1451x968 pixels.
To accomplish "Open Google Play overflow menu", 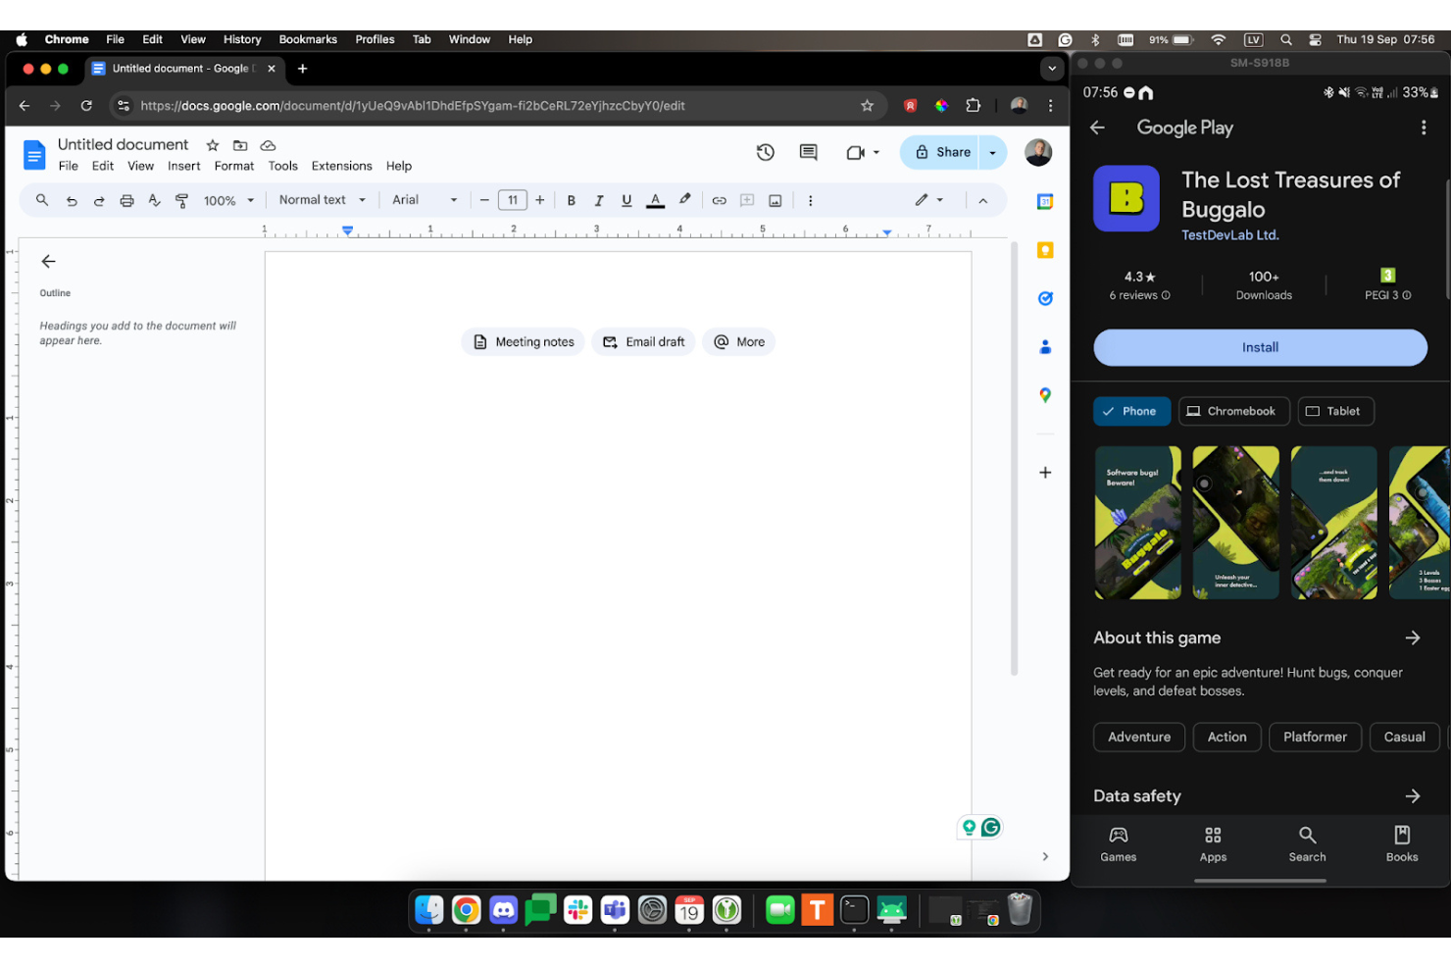I will point(1424,127).
